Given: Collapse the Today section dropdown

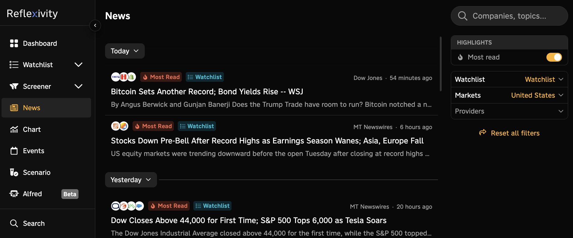Looking at the screenshot, I should [125, 51].
